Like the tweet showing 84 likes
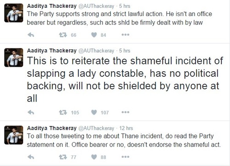Screen dimensions: 230x166 [x=94, y=35]
